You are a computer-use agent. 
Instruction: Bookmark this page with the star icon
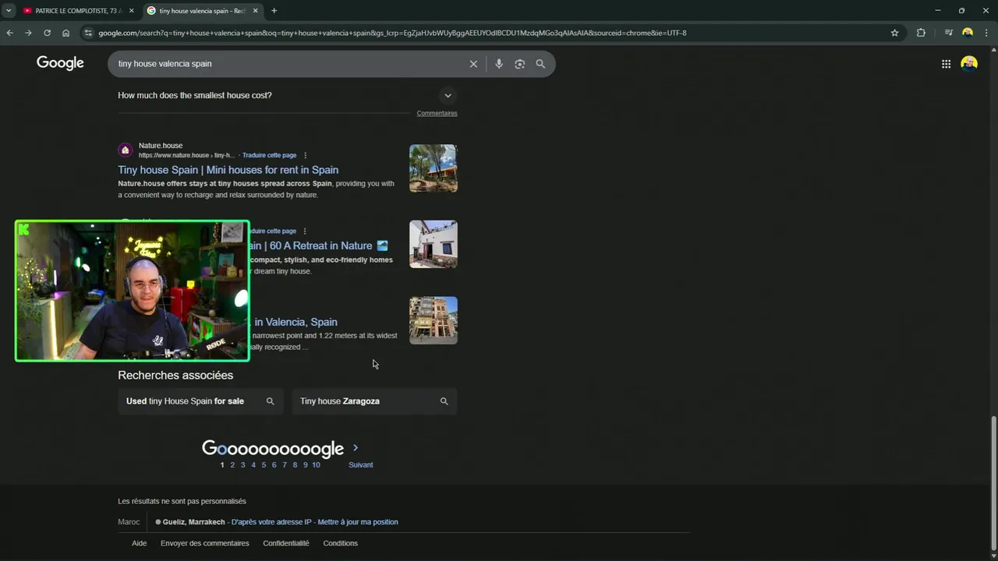point(894,33)
